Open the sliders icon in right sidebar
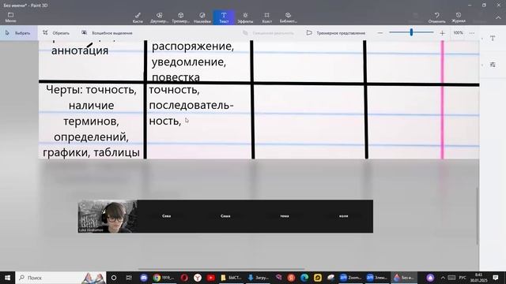The height and width of the screenshot is (284, 506). click(x=493, y=65)
